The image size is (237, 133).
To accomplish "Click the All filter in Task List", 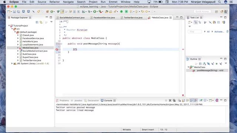I will pos(208,32).
